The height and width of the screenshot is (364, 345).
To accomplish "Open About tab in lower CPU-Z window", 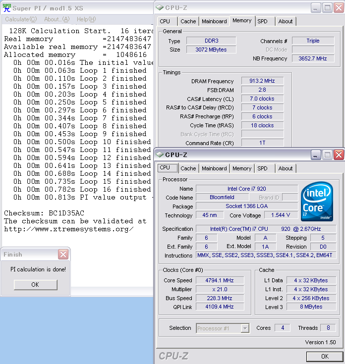I will click(286, 168).
